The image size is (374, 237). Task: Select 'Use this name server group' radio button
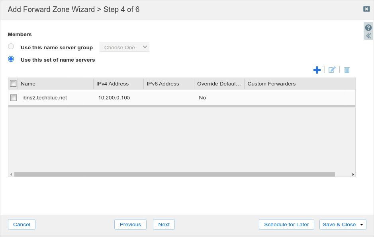tap(11, 47)
